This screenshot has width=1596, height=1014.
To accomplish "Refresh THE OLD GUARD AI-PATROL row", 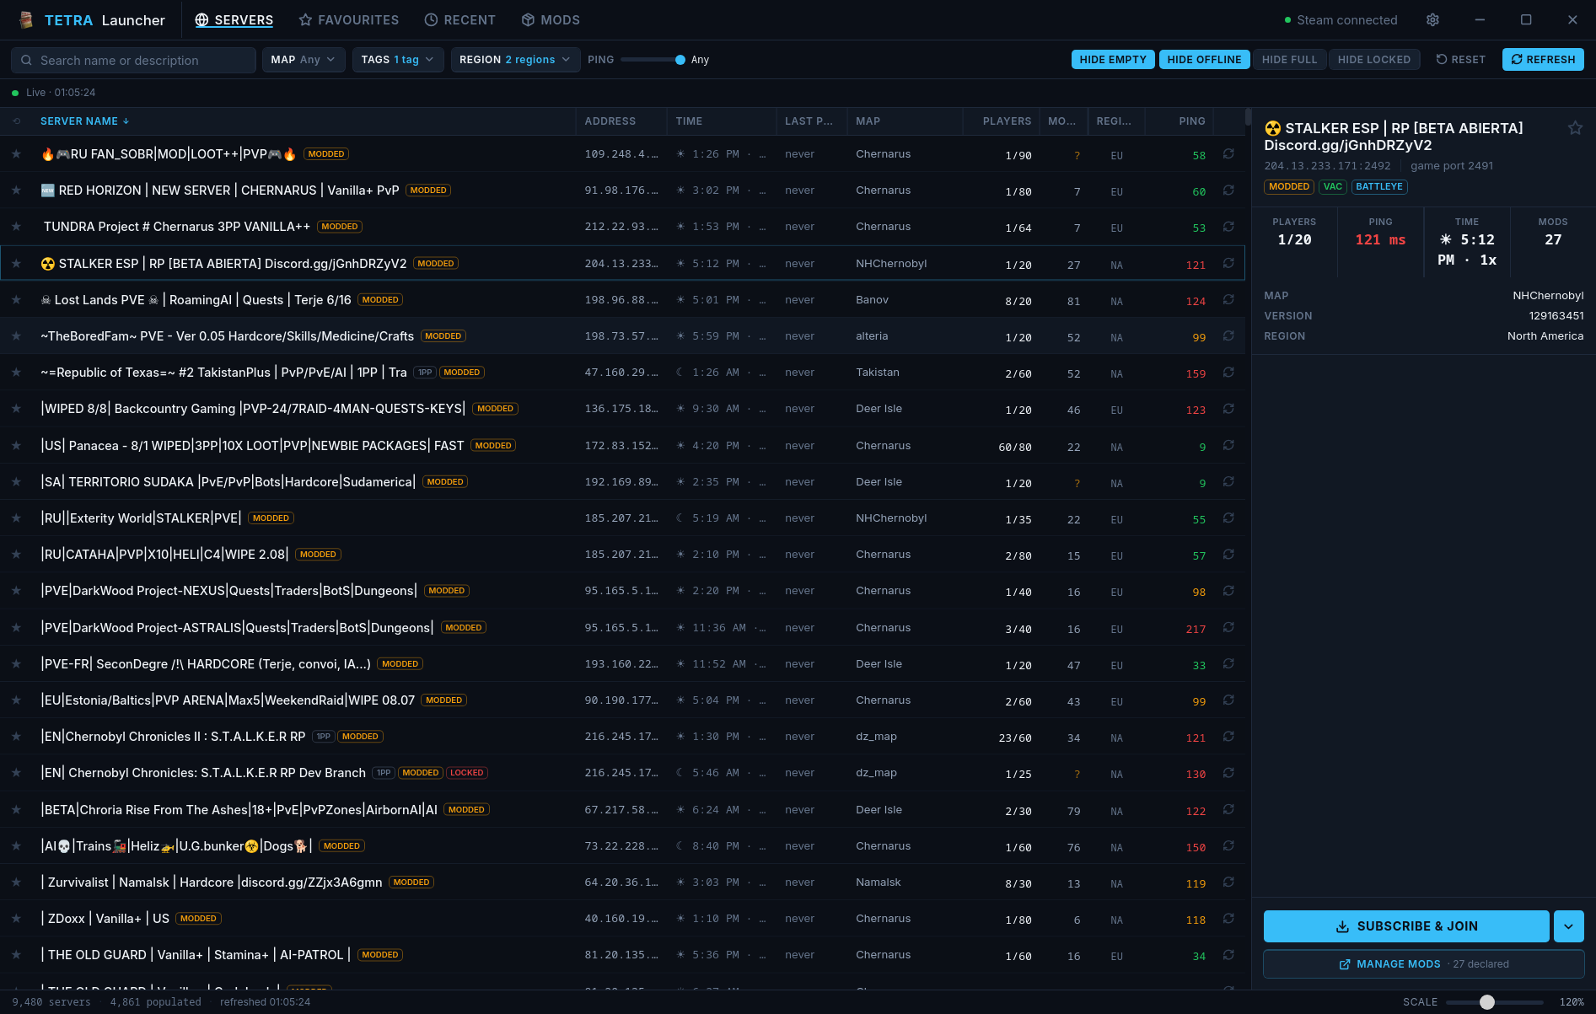I will [1228, 955].
